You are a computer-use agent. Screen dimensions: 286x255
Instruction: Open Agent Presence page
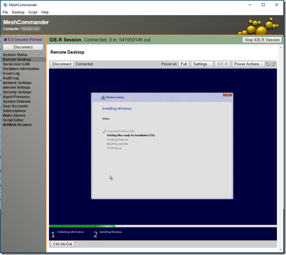point(16,97)
